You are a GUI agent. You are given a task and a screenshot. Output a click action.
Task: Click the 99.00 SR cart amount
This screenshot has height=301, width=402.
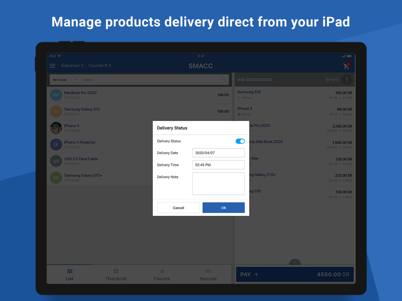pyautogui.click(x=345, y=109)
